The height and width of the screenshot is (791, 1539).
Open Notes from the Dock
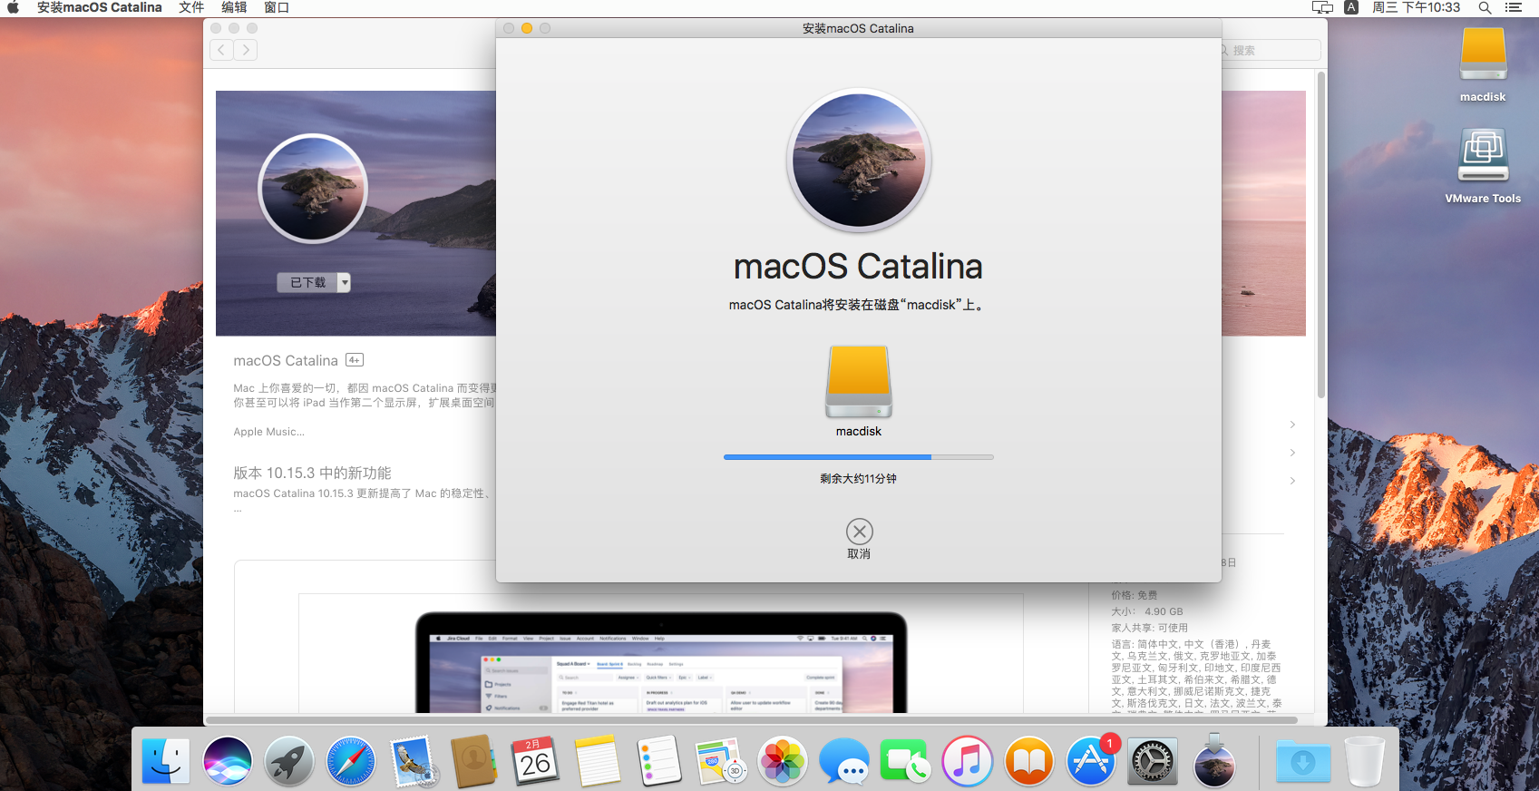598,760
